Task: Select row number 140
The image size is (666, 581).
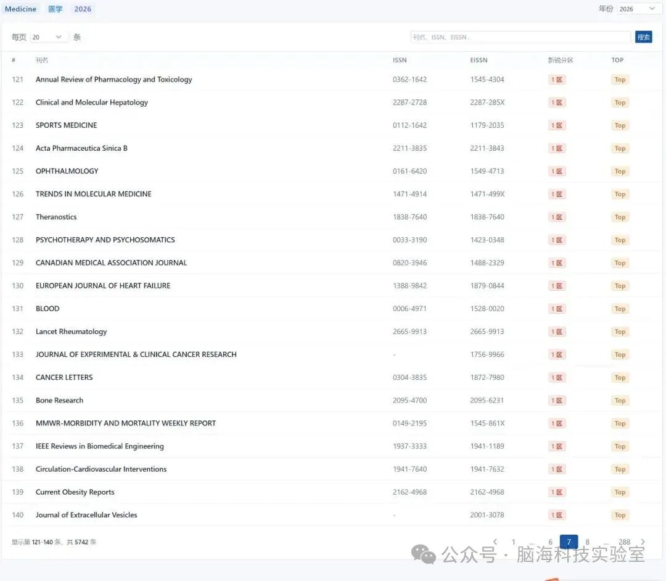Action: pos(17,515)
